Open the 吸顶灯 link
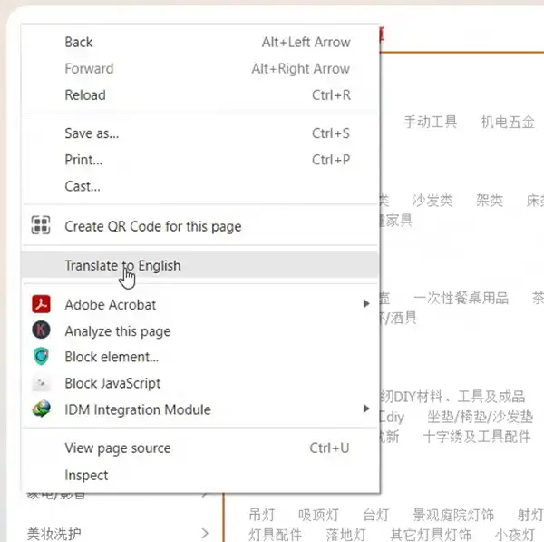The image size is (544, 542). coord(318,515)
